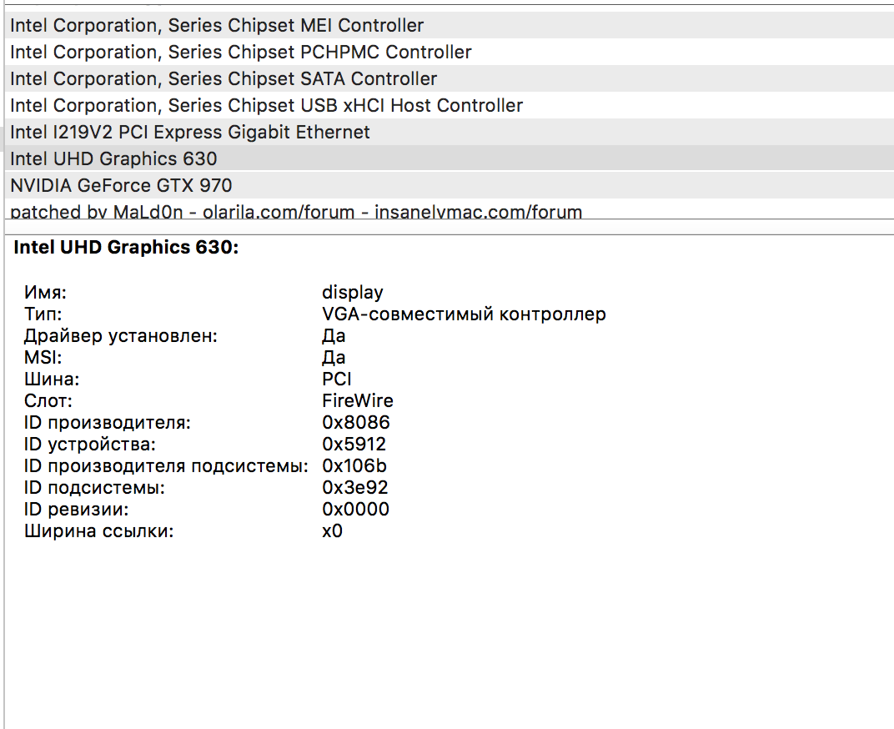Screen dimensions: 894x729
Task: Select the USB xHCI Host Controller row
Action: [267, 106]
